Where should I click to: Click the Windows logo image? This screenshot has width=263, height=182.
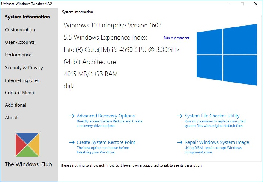[x=227, y=55]
